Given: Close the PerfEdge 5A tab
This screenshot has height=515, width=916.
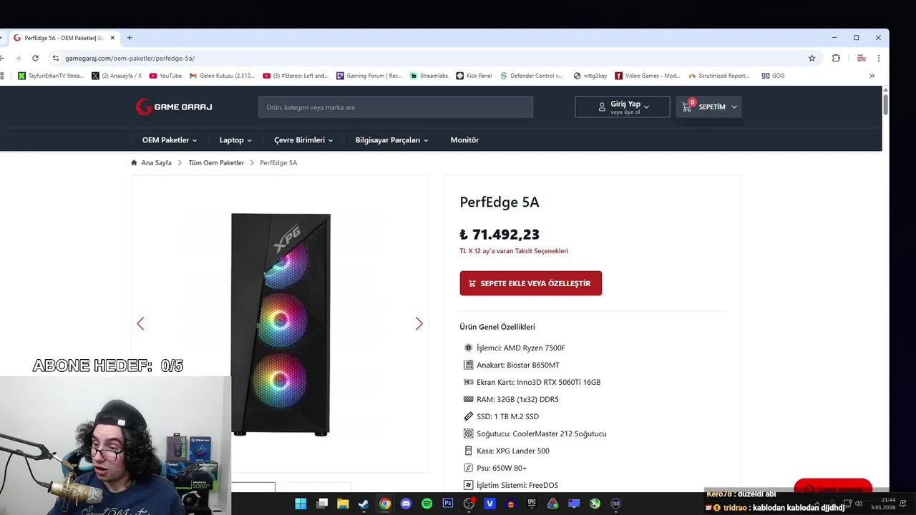Looking at the screenshot, I should pyautogui.click(x=112, y=37).
